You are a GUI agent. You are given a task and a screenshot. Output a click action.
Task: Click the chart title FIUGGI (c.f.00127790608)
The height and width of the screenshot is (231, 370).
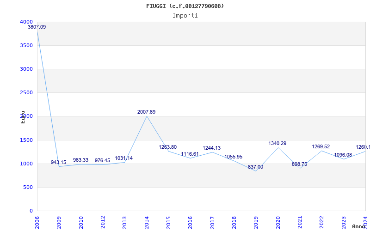[185, 6]
